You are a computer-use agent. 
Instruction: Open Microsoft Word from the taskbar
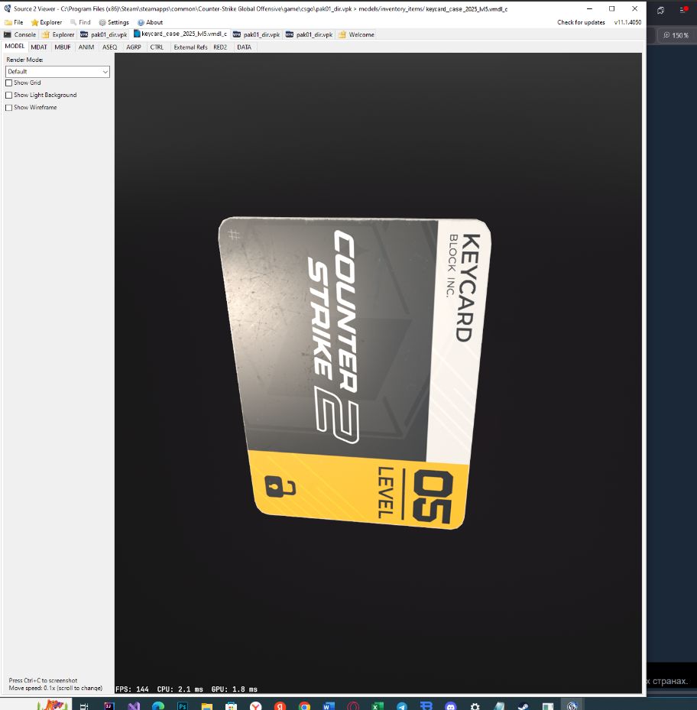click(x=329, y=706)
